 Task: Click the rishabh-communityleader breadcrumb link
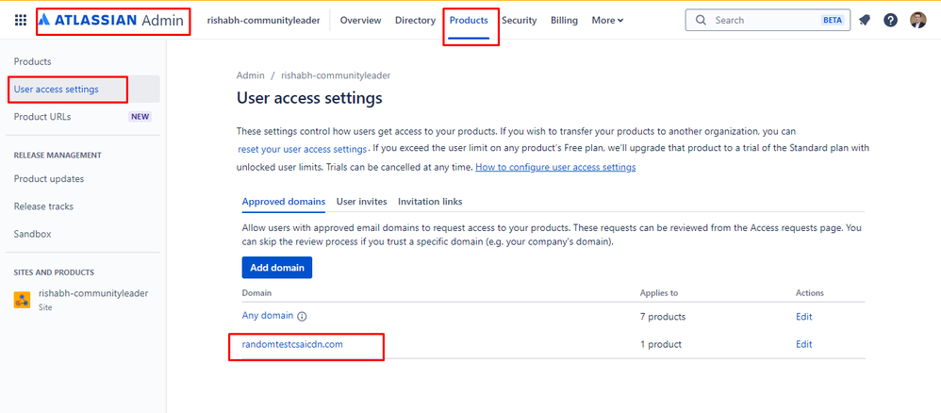[x=336, y=75]
